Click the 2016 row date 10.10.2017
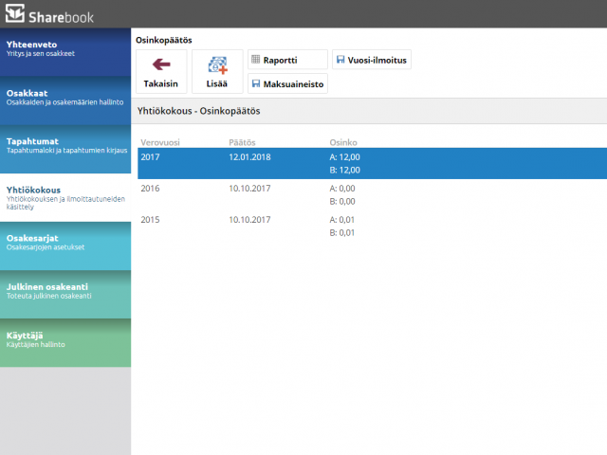 point(249,189)
